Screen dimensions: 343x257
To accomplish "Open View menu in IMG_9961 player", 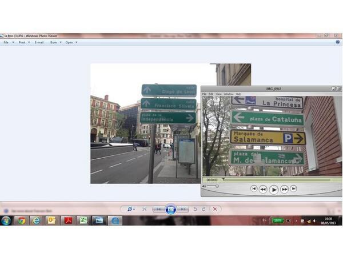I will tap(218, 94).
